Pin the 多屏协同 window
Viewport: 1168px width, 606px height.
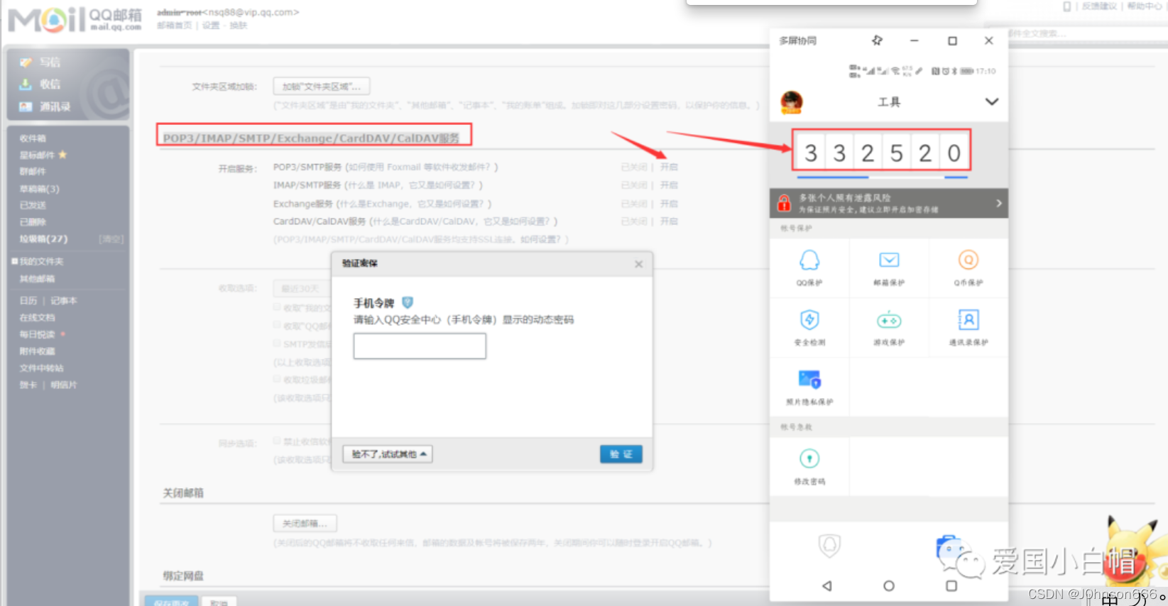877,40
